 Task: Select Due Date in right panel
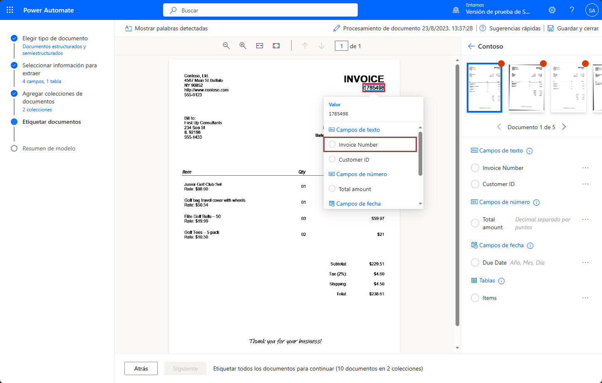tap(475, 263)
